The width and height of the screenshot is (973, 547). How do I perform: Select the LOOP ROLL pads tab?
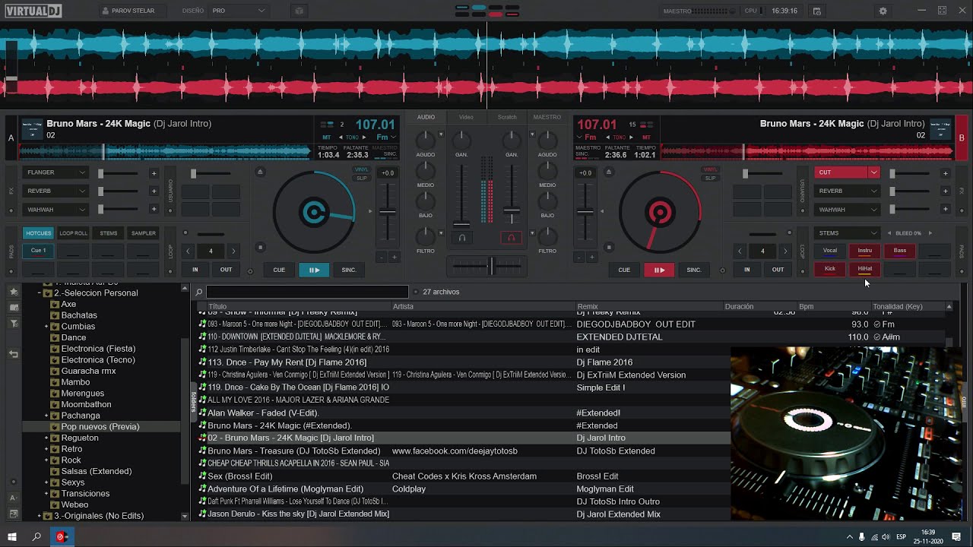tap(74, 233)
